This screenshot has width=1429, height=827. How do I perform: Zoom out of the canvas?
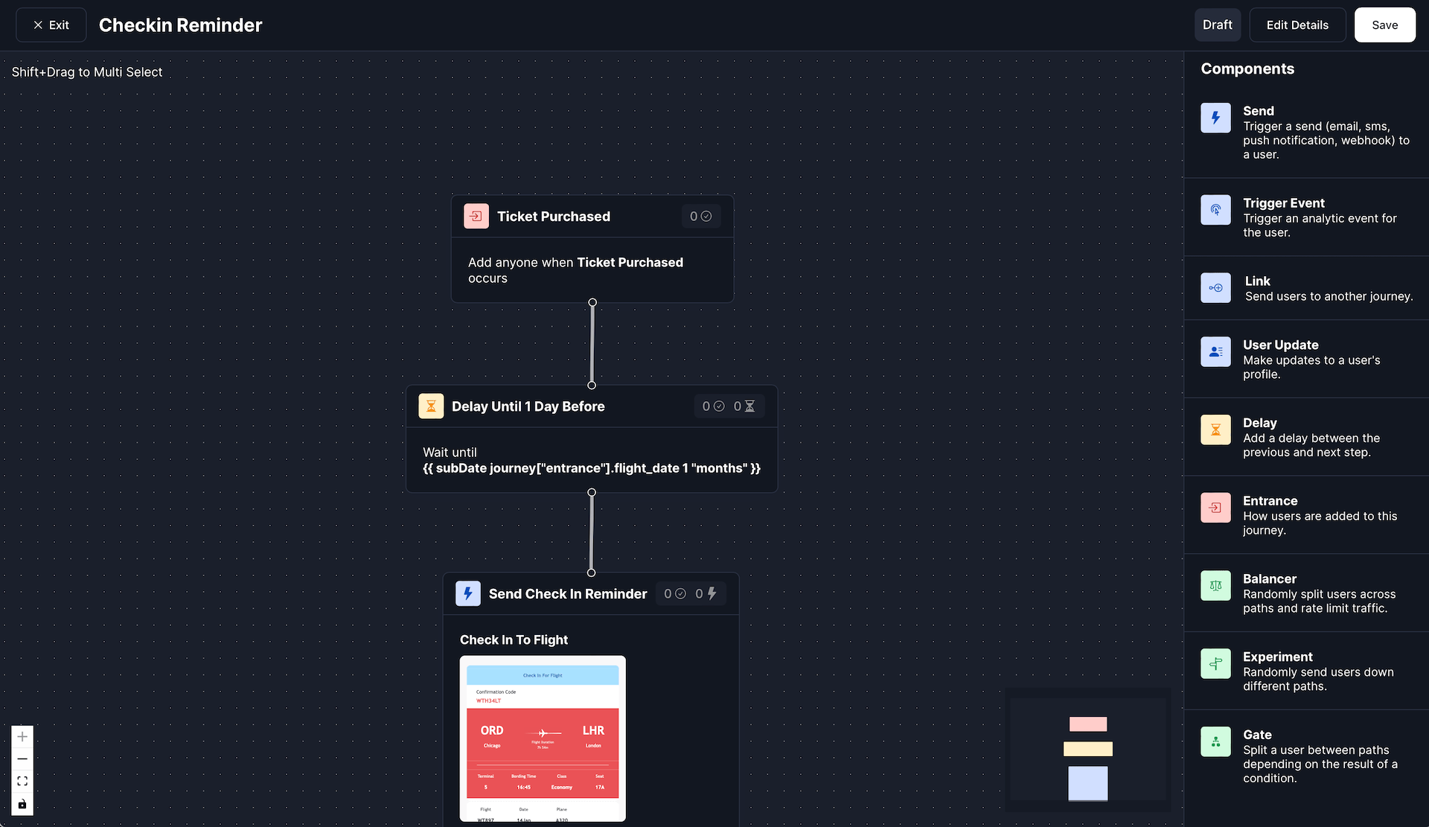click(22, 759)
